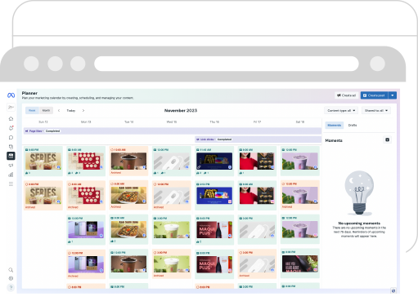
Task: Open the All tools hamburger menu icon
Action: click(x=11, y=184)
